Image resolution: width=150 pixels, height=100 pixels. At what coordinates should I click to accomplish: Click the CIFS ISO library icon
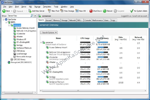[12, 59]
